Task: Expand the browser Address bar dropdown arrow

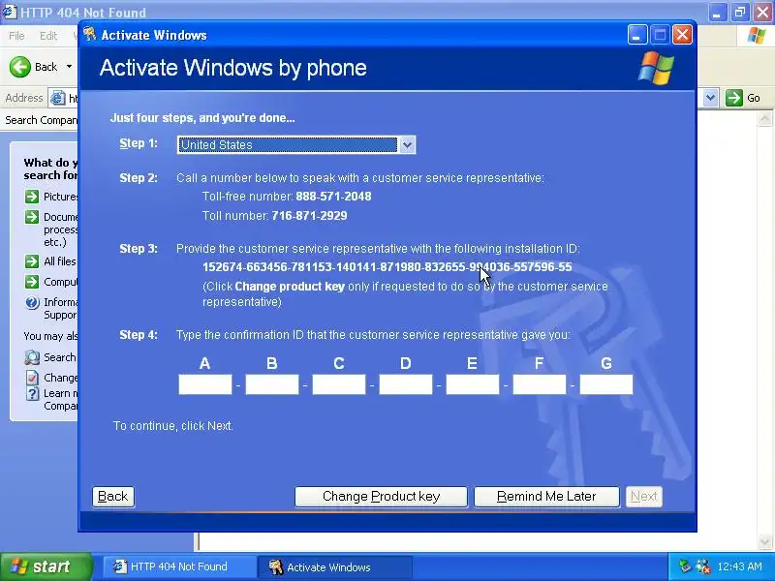Action: 711,98
